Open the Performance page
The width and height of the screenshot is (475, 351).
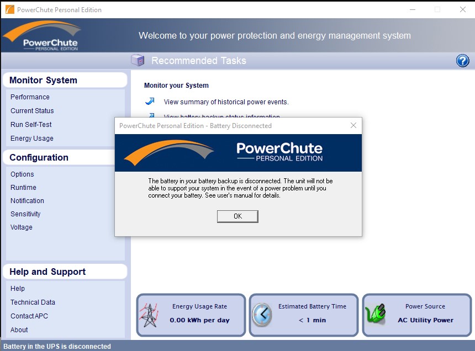[x=30, y=97]
